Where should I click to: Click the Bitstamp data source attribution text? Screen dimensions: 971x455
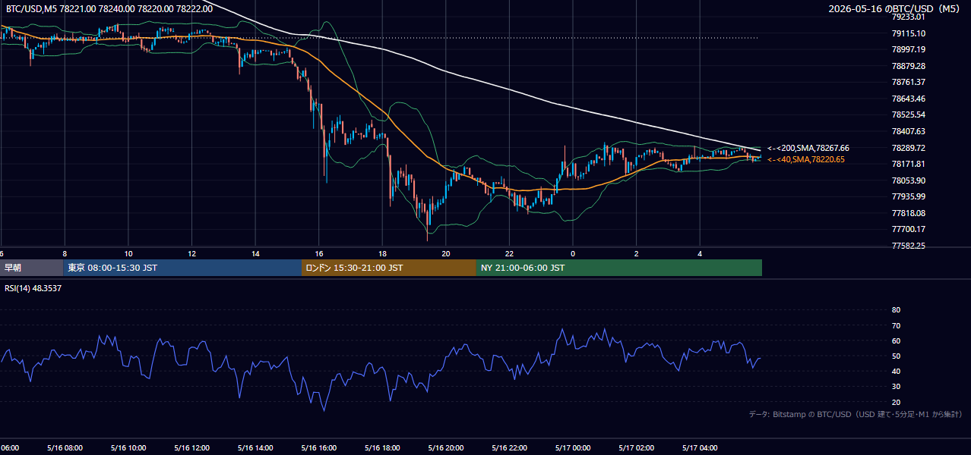[856, 414]
